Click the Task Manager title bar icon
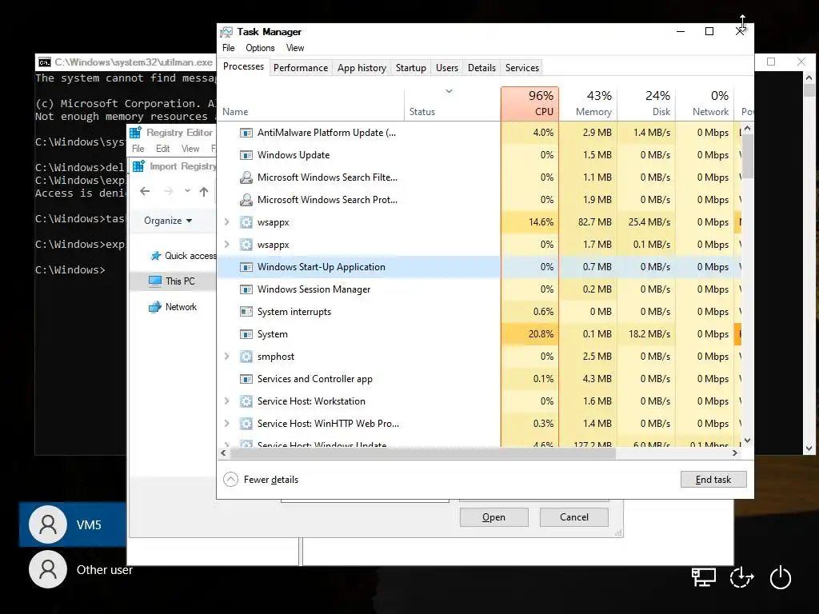 point(226,32)
